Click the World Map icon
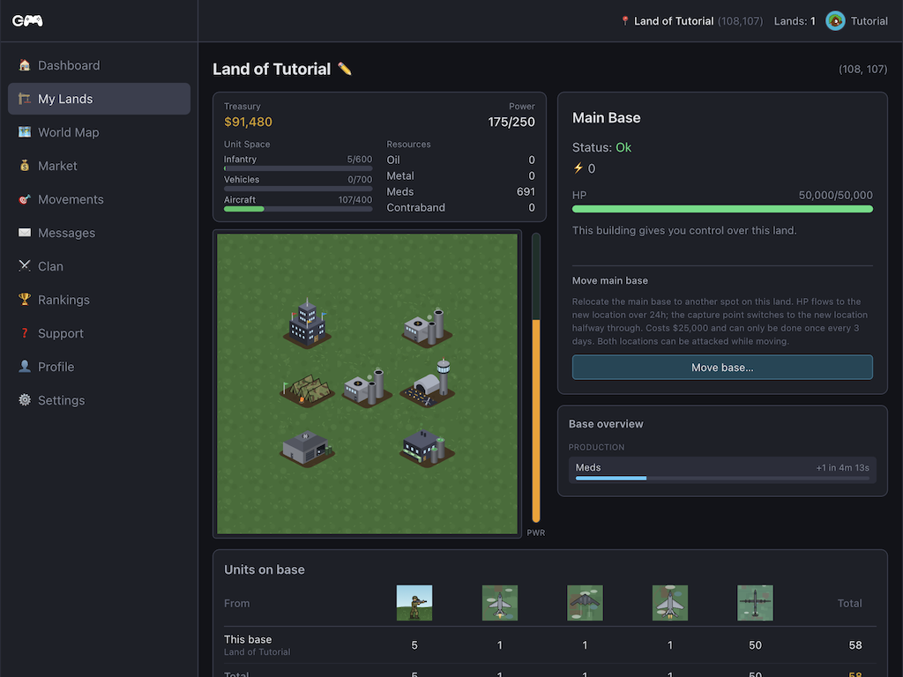Viewport: 903px width, 677px height. coord(24,132)
